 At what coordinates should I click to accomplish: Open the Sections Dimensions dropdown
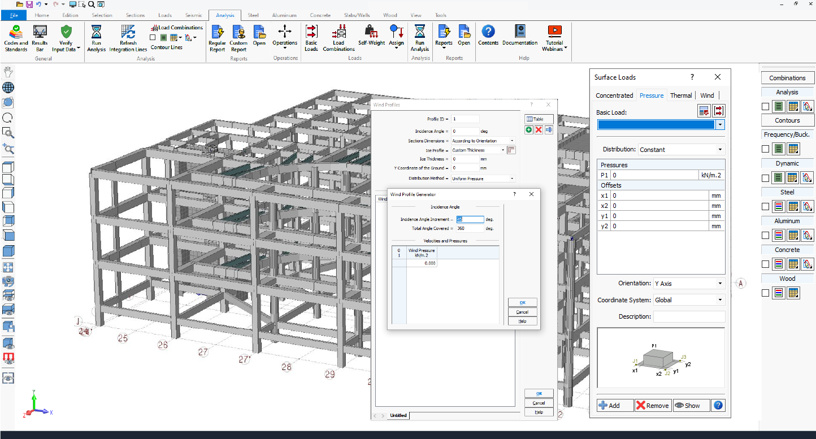483,141
